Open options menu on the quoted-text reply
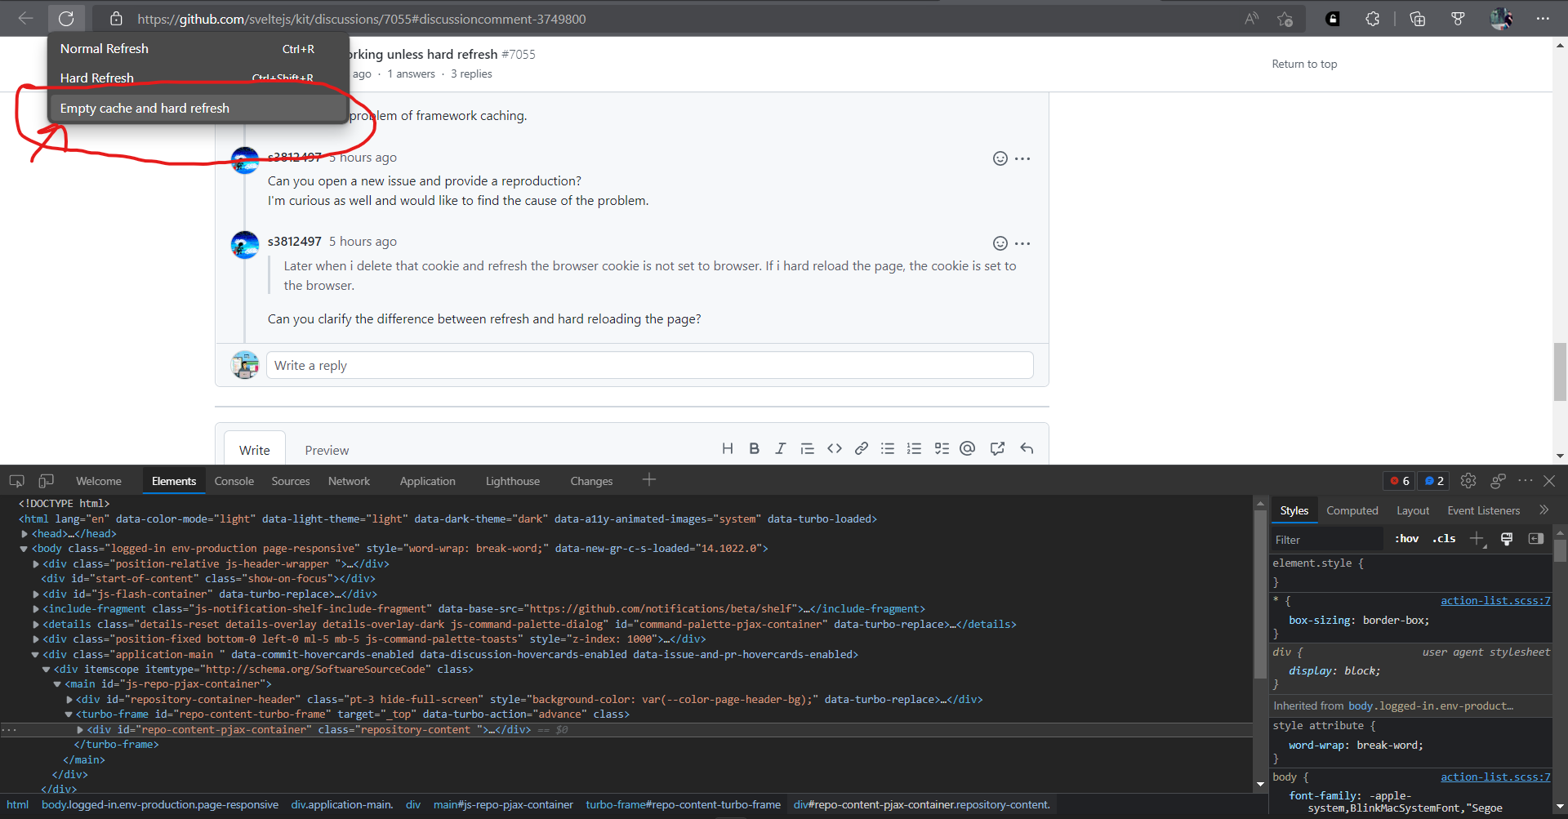The width and height of the screenshot is (1568, 819). [x=1022, y=243]
